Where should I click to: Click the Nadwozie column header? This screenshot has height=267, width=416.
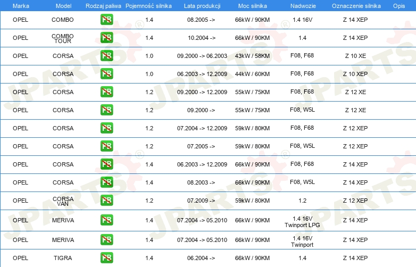coord(303,6)
